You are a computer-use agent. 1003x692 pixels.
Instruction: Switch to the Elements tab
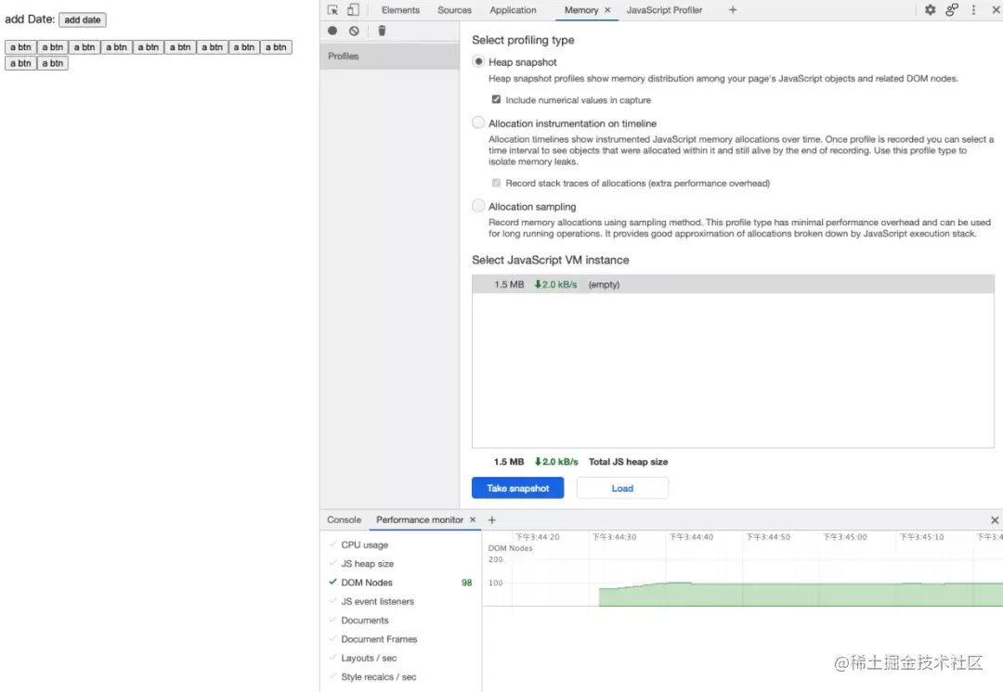(x=400, y=9)
